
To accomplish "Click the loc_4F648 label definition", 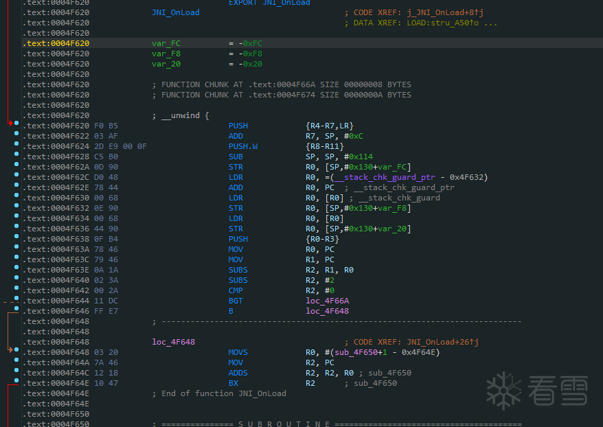I will (174, 342).
